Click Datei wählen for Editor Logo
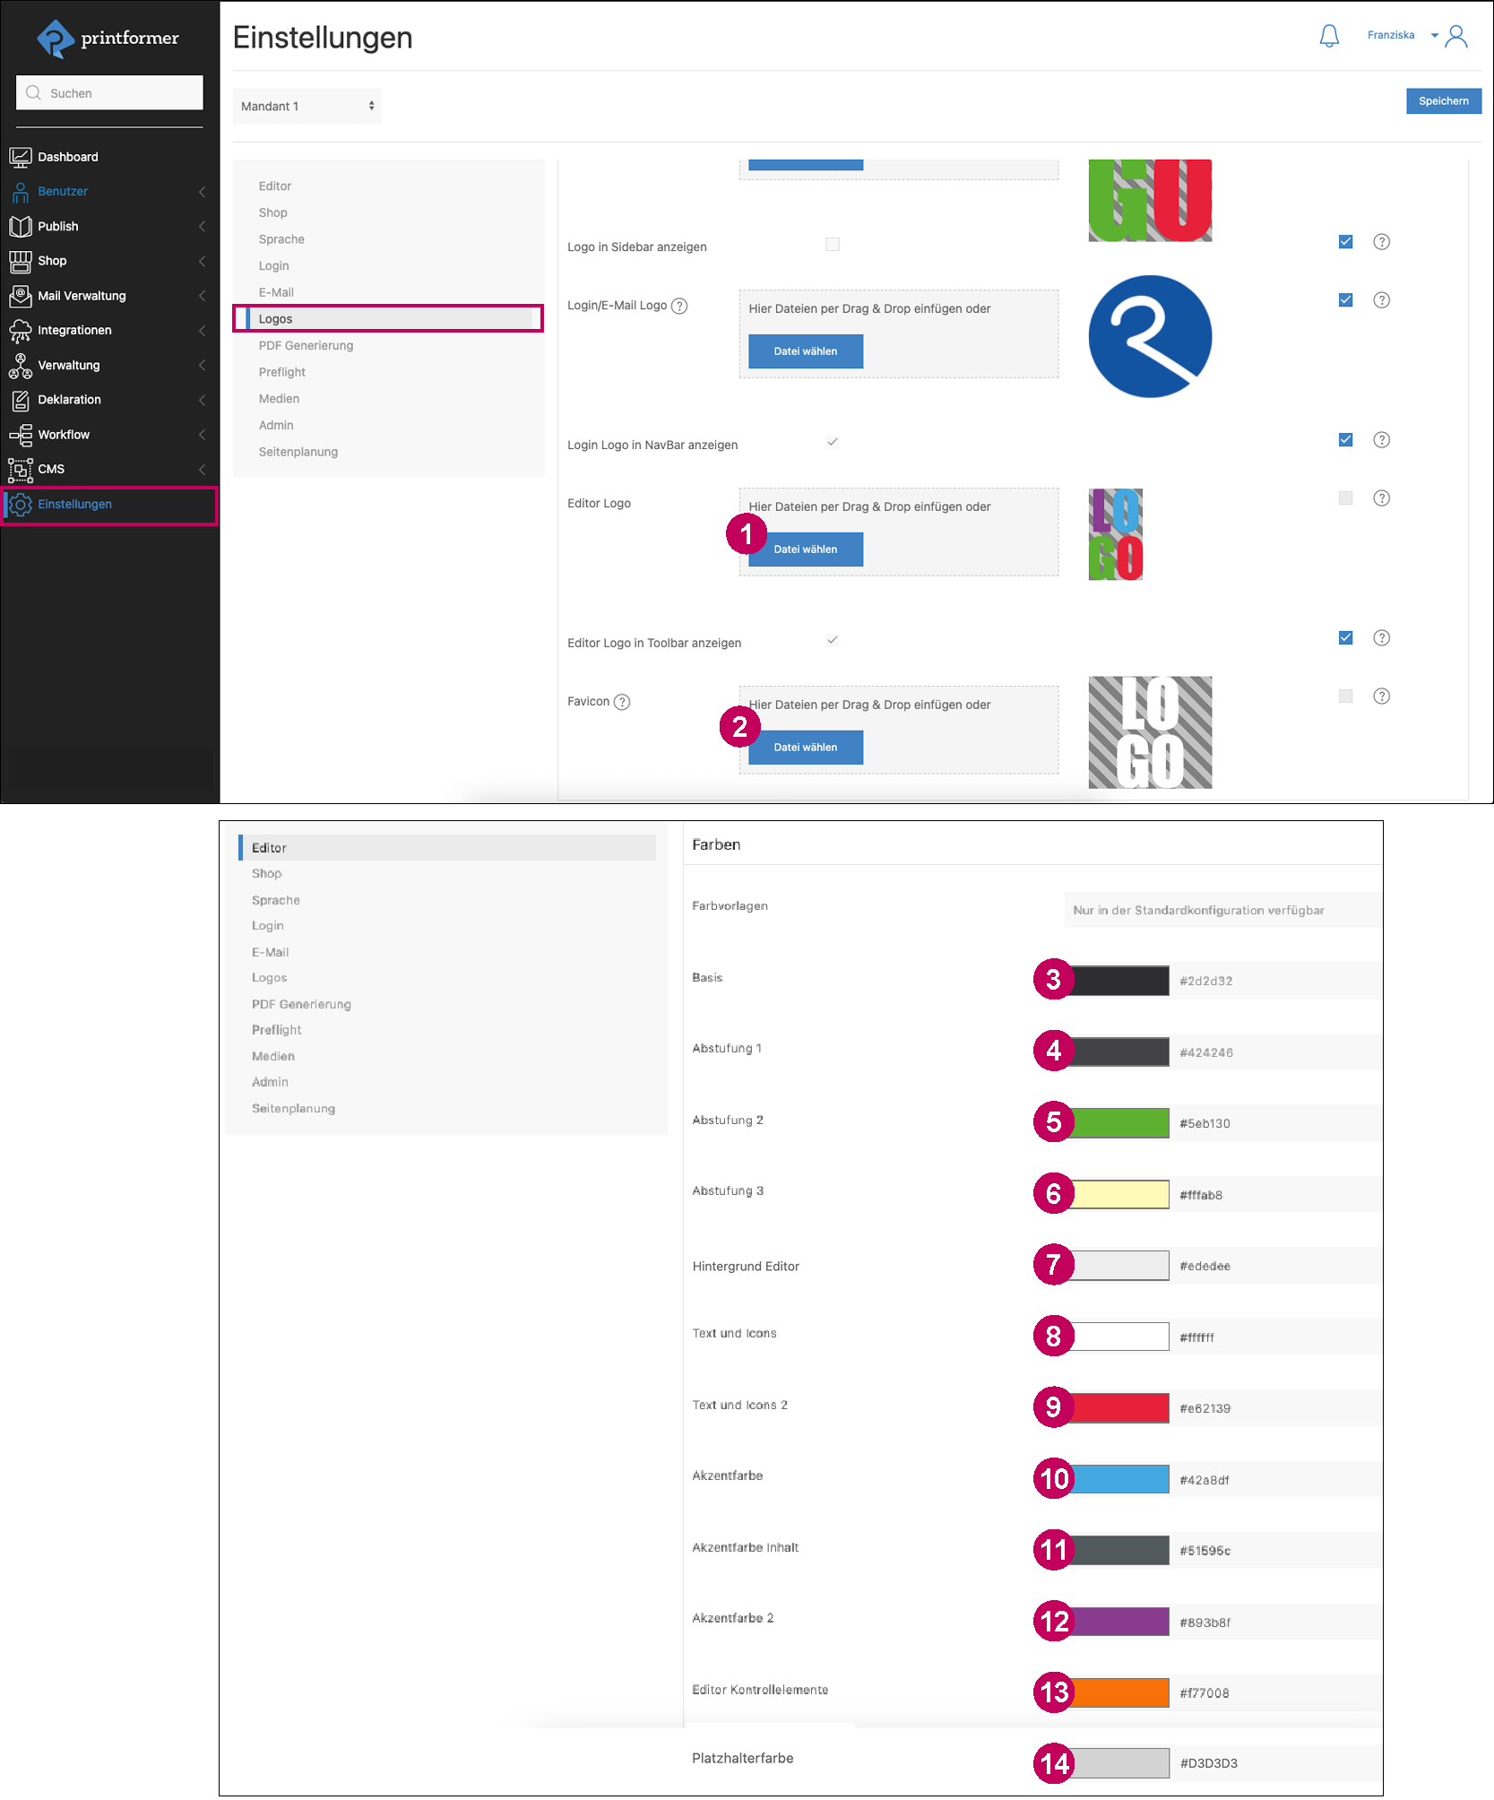 click(806, 550)
